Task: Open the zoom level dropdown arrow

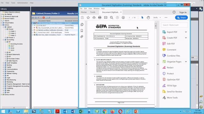Action: click(160, 17)
